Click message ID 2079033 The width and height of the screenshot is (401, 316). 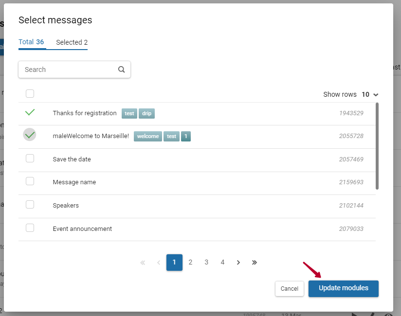(x=351, y=228)
